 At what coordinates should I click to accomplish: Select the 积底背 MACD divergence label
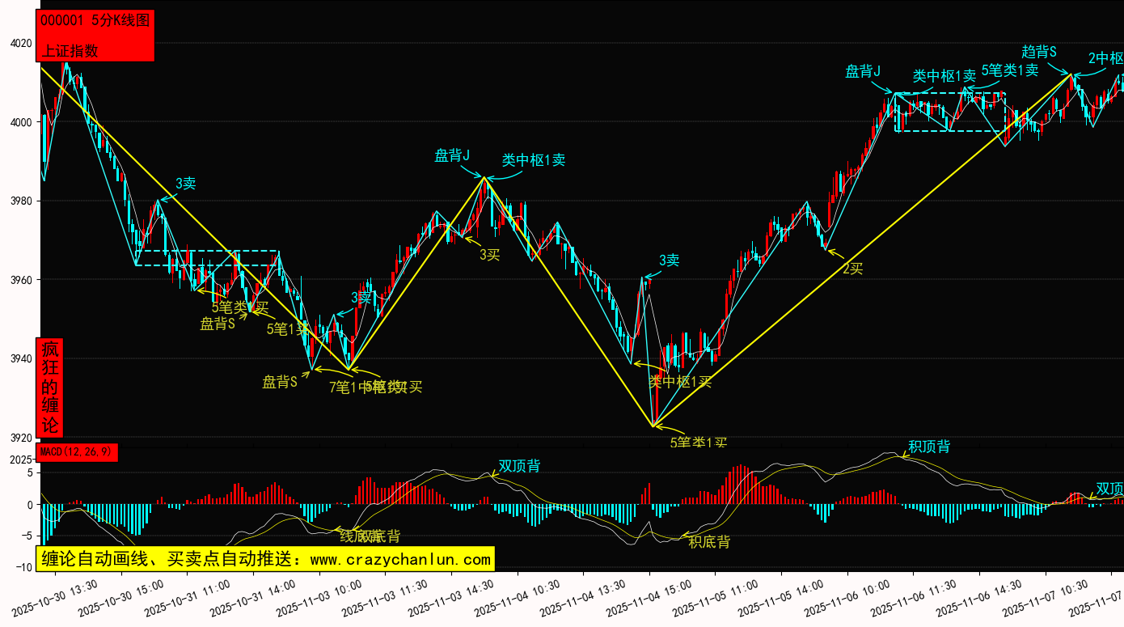pos(709,542)
